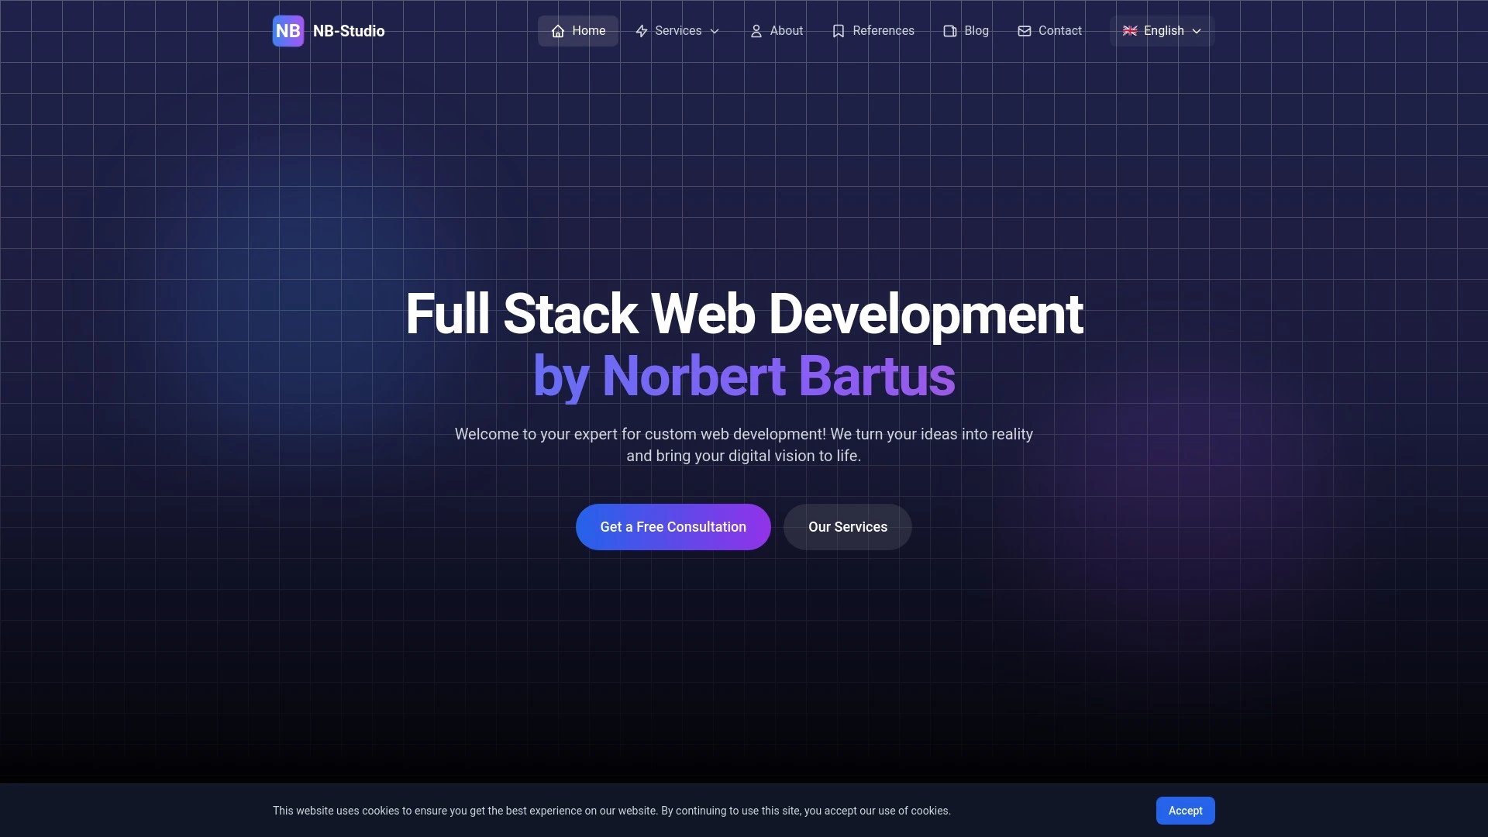
Task: Open the Contact page link
Action: (1059, 31)
